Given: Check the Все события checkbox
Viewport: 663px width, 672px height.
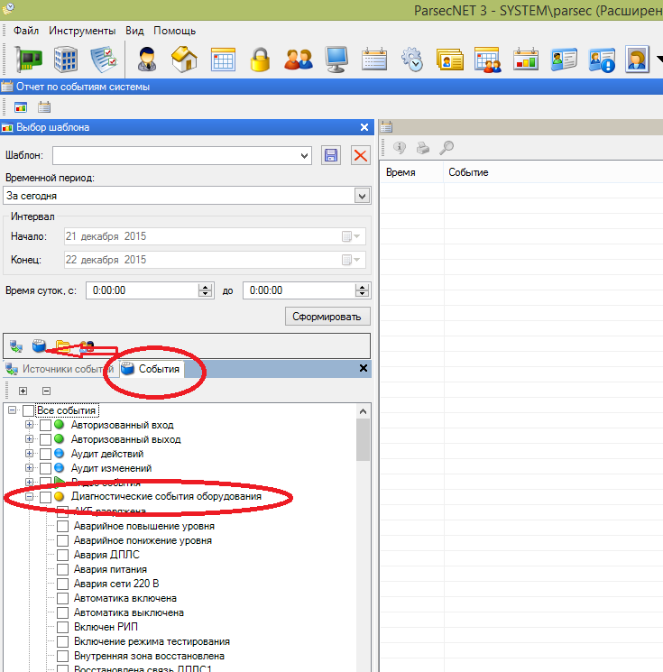Looking at the screenshot, I should point(28,410).
